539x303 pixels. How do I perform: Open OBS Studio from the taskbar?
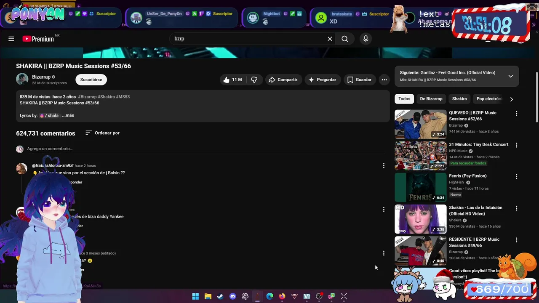(319, 296)
